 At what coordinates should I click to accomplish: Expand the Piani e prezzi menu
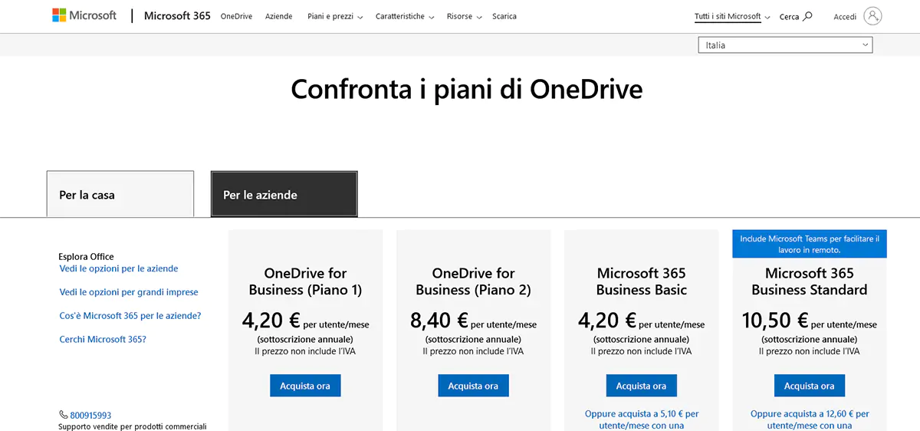(335, 16)
